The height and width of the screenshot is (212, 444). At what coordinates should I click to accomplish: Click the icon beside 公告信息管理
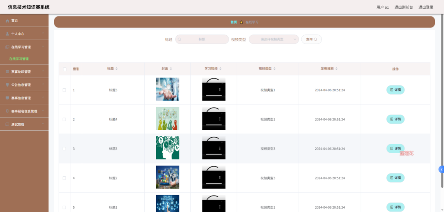pyautogui.click(x=7, y=85)
